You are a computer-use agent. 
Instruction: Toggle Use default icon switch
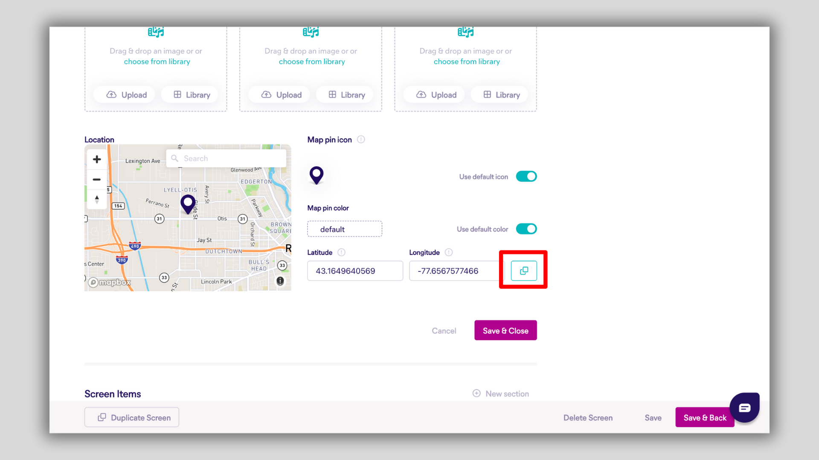tap(526, 176)
